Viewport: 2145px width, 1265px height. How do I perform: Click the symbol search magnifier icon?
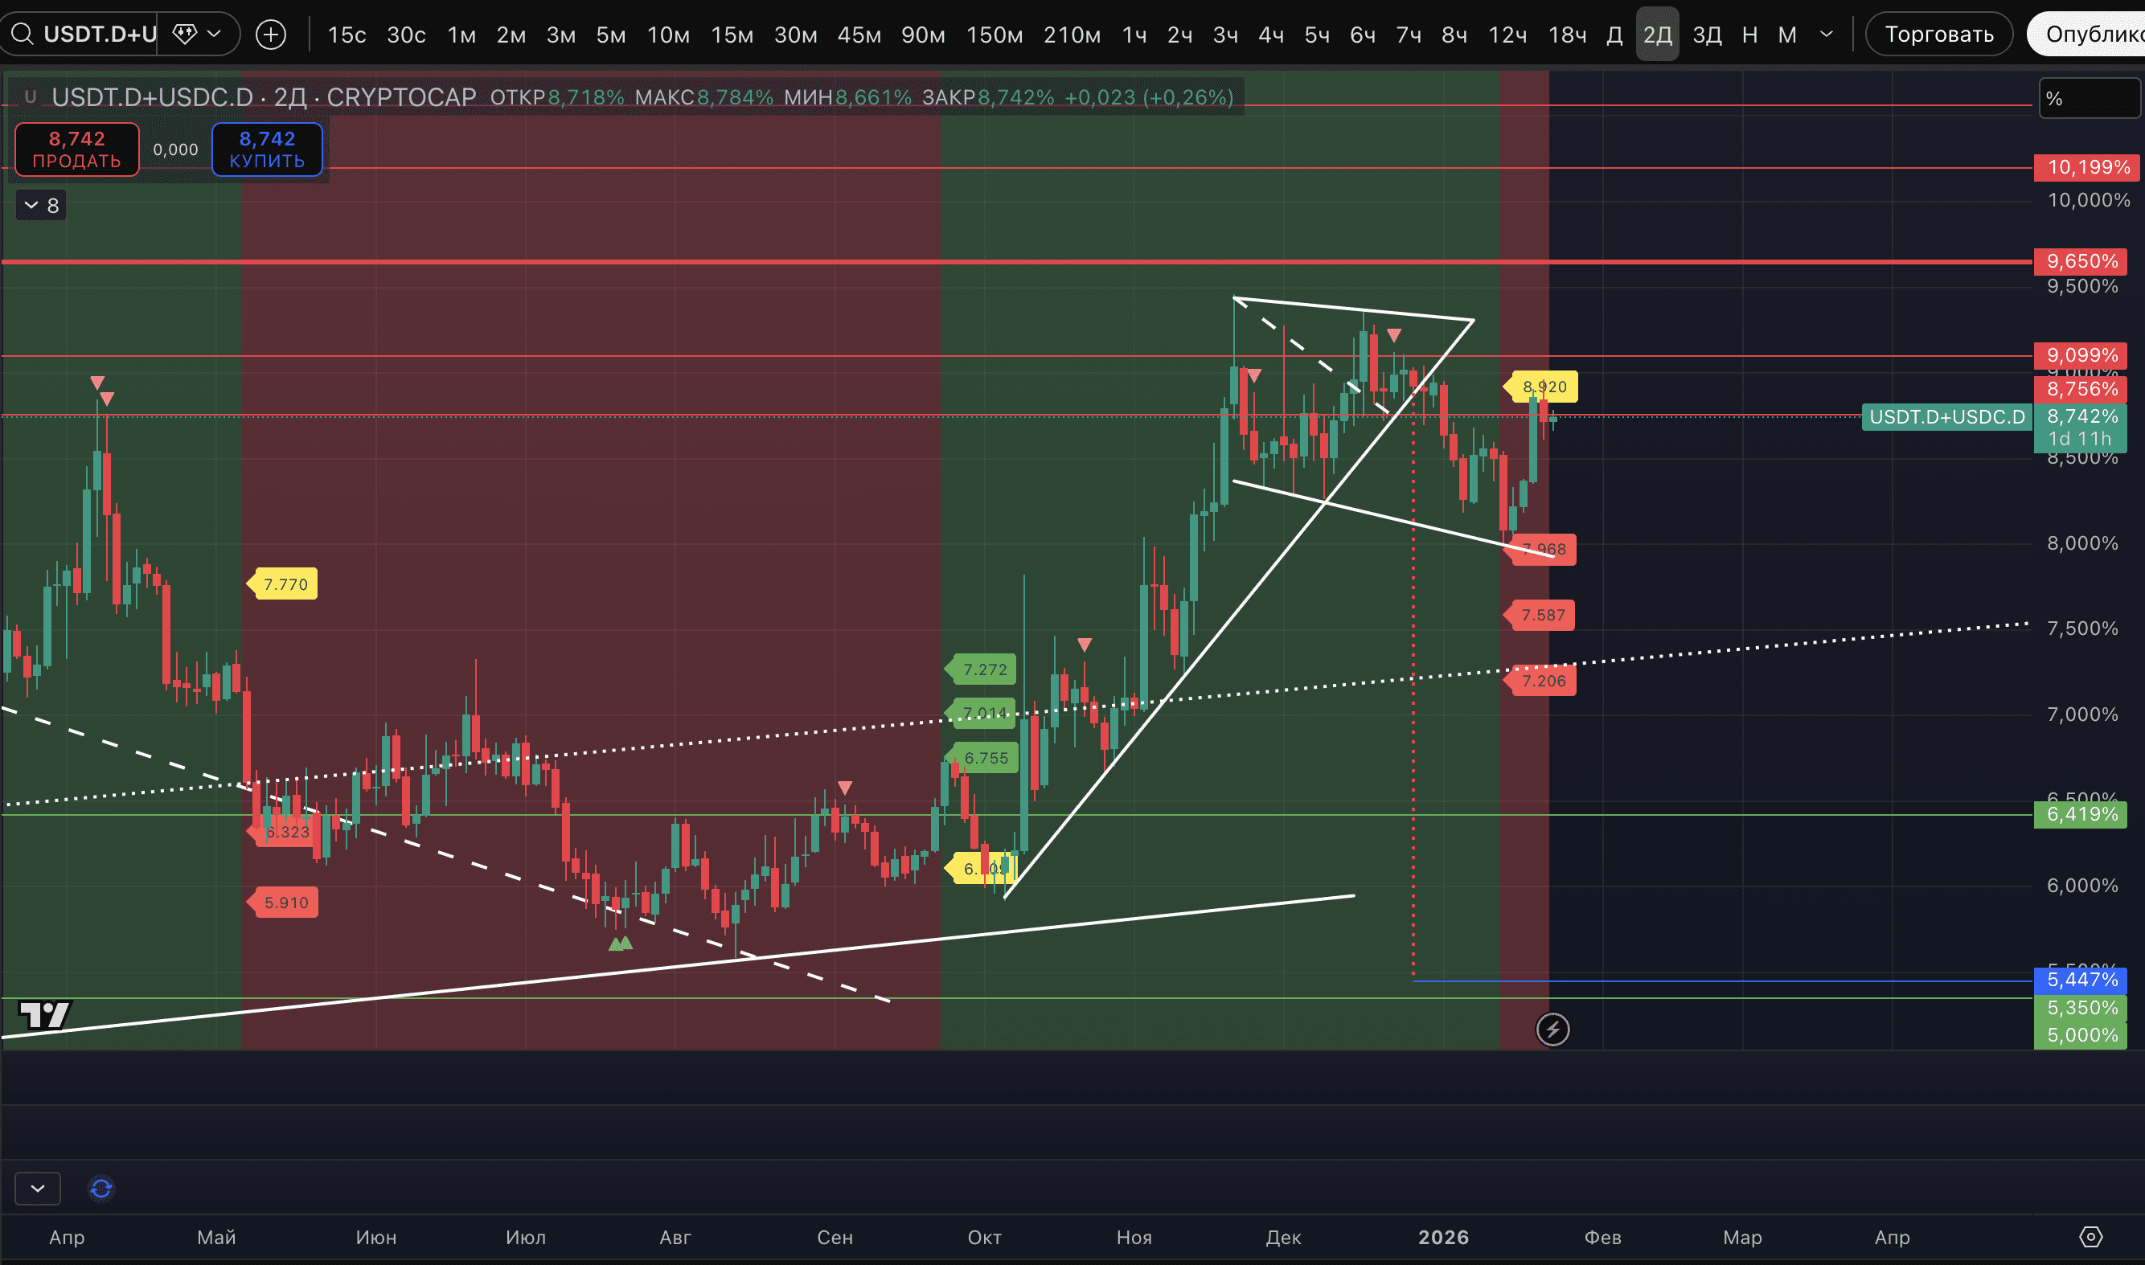coord(23,34)
